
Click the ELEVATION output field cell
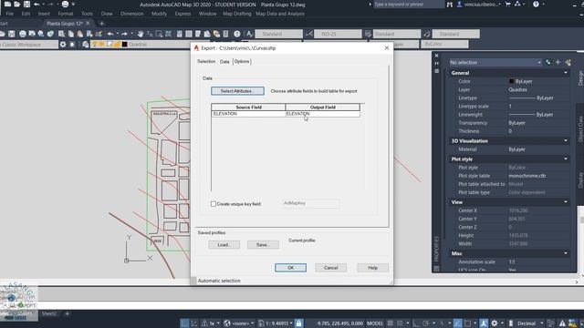click(322, 114)
